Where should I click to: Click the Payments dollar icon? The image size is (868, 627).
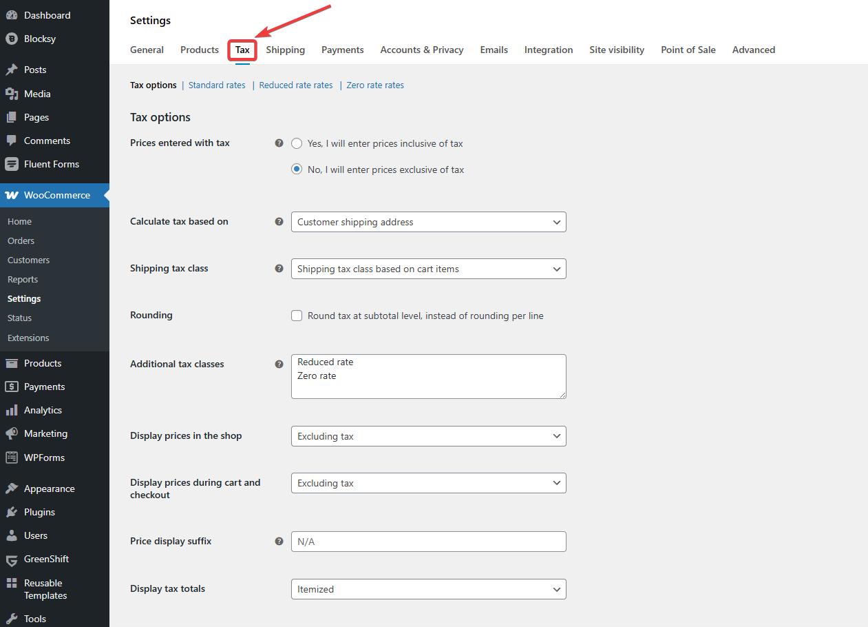click(12, 387)
